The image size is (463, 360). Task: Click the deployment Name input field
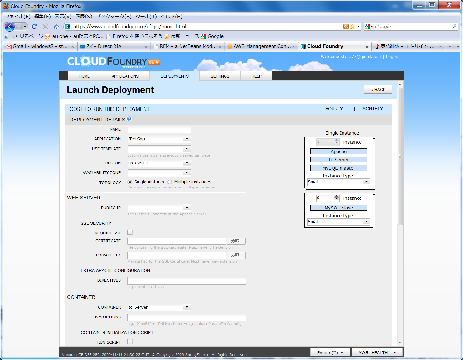[159, 130]
